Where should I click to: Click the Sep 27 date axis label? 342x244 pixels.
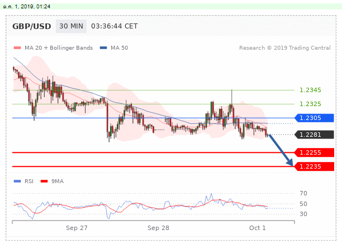coord(77,228)
